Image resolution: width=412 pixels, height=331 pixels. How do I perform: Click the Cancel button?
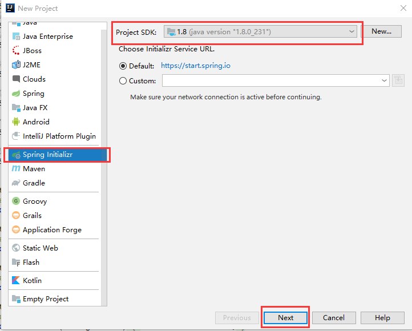coord(334,318)
